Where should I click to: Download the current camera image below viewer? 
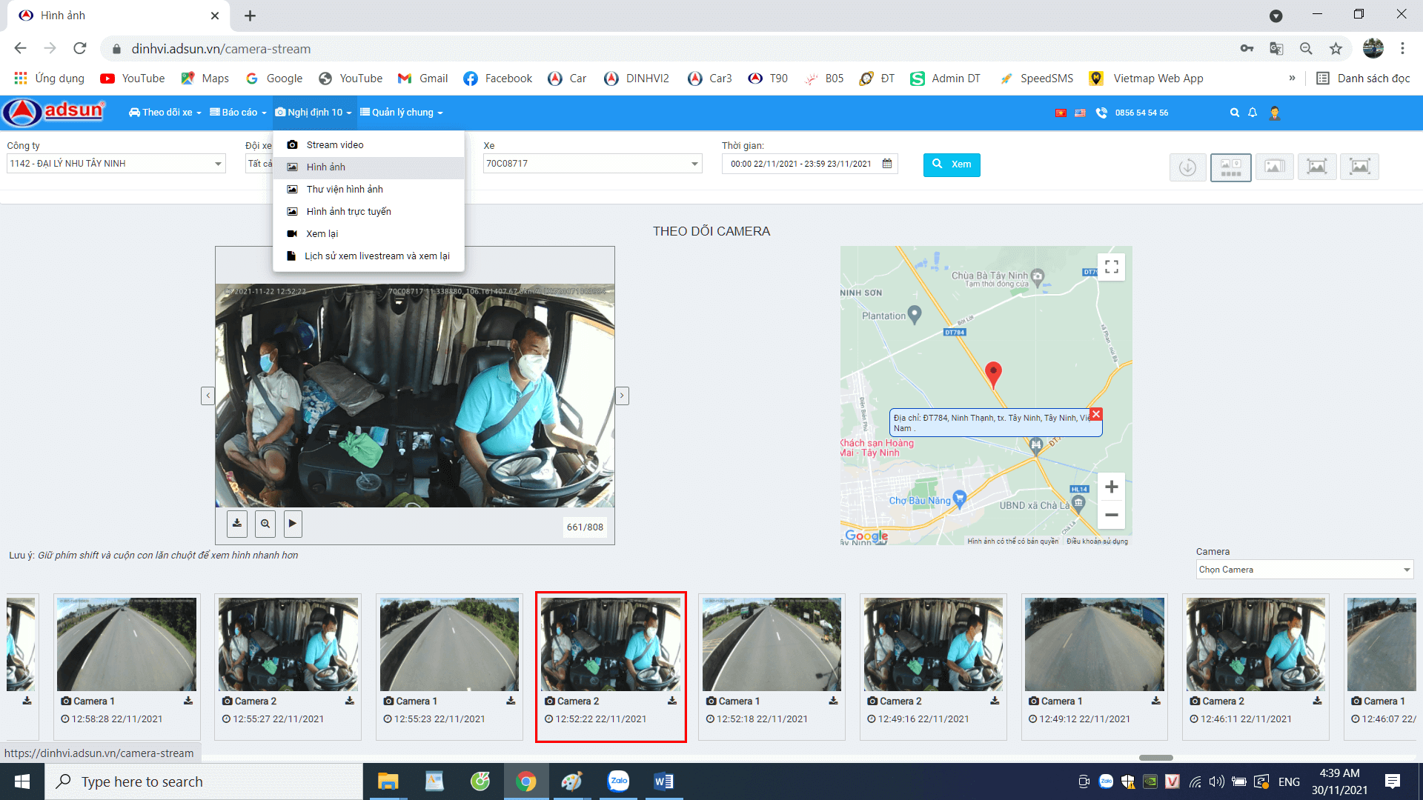click(x=237, y=524)
